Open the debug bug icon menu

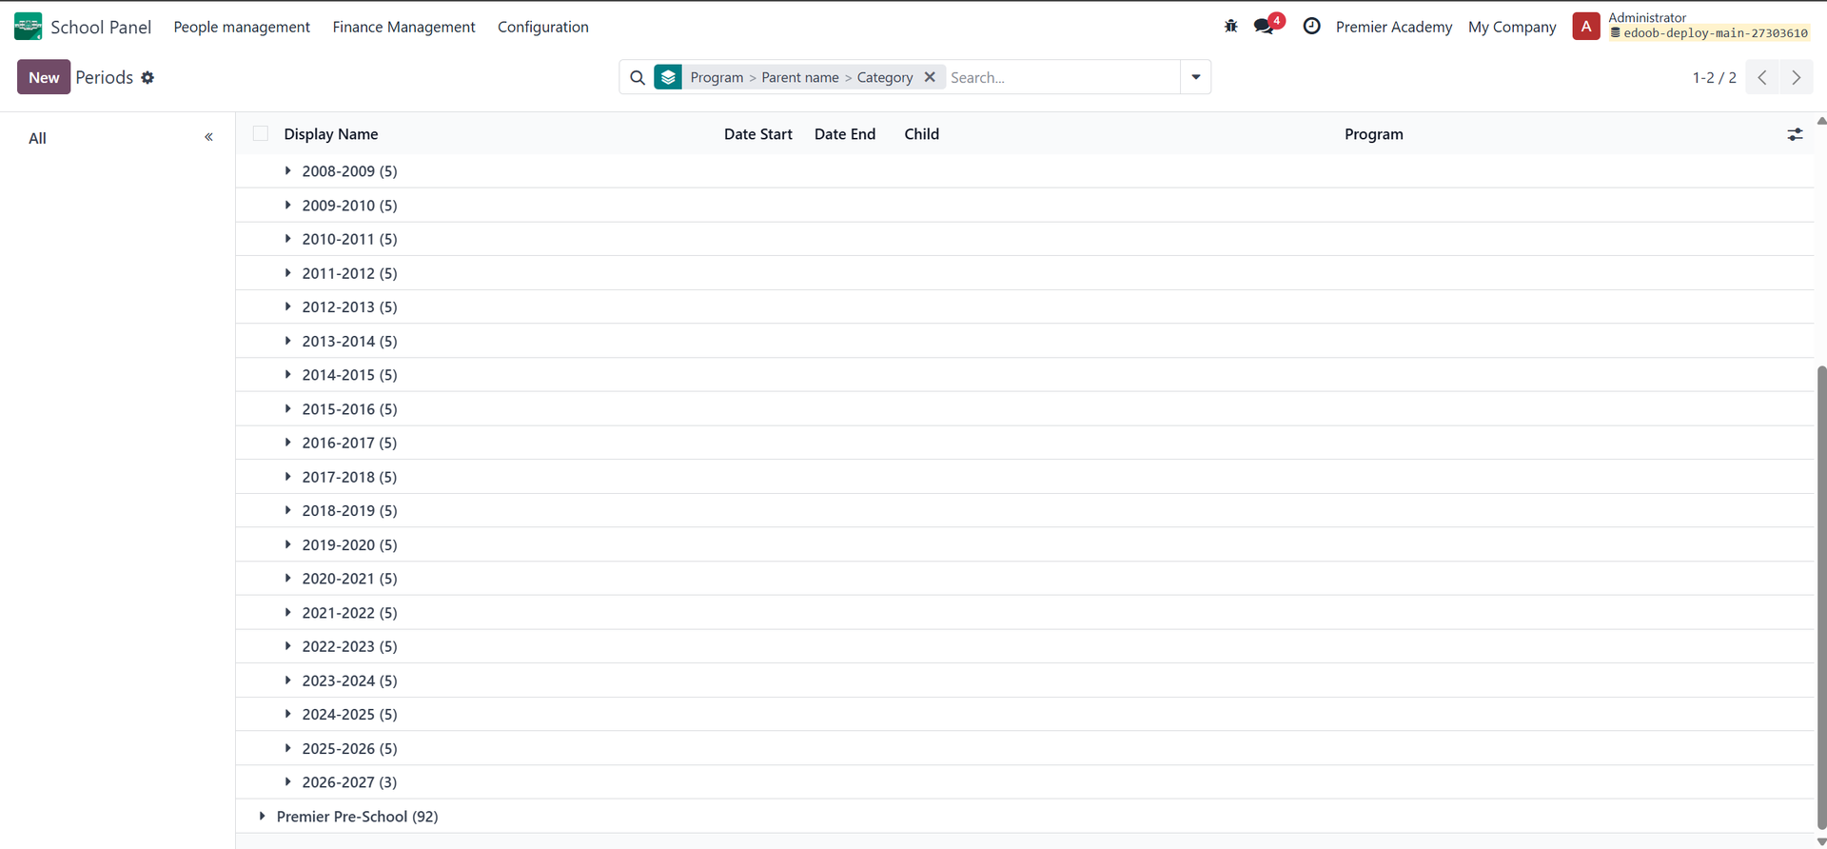[x=1230, y=27]
